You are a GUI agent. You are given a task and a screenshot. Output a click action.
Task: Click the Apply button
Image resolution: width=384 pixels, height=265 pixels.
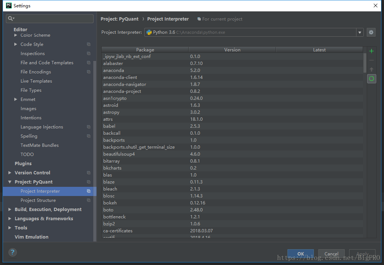point(362,254)
